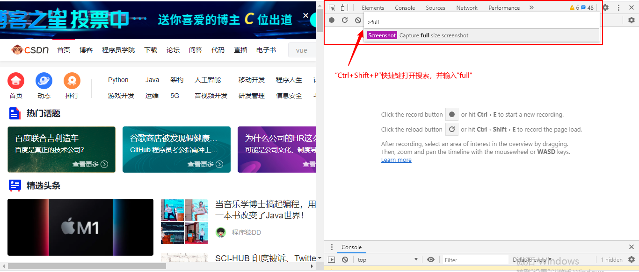Open 博客 in the CSDN navigation

pyautogui.click(x=86, y=50)
